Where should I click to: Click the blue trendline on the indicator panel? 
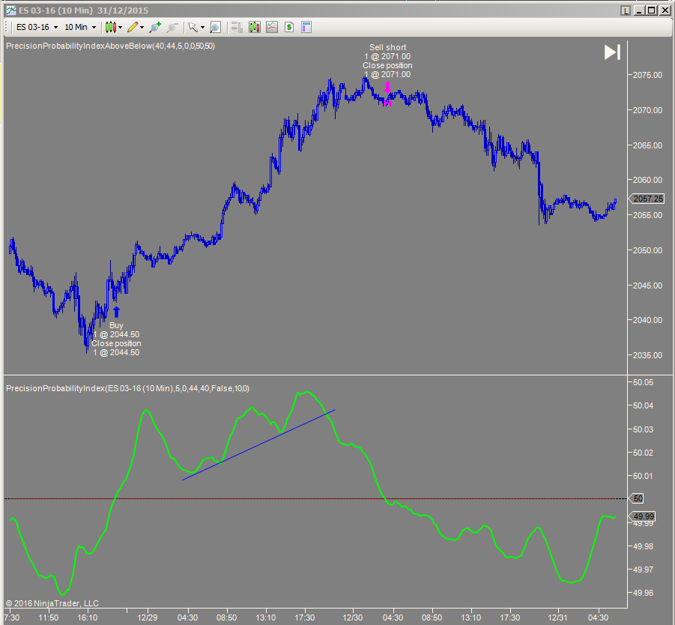[258, 444]
